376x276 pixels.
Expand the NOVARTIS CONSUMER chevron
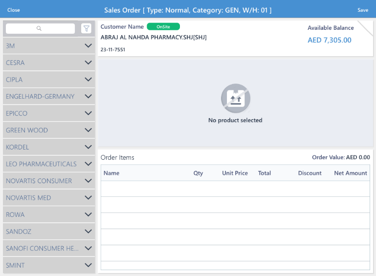[88, 181]
